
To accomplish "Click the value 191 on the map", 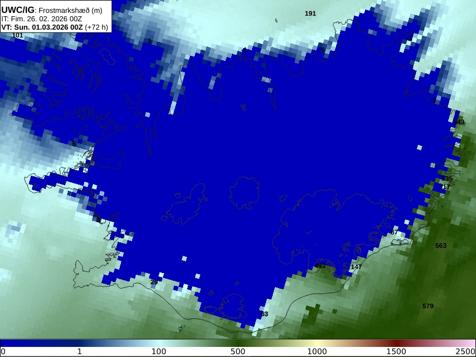I will pos(310,13).
